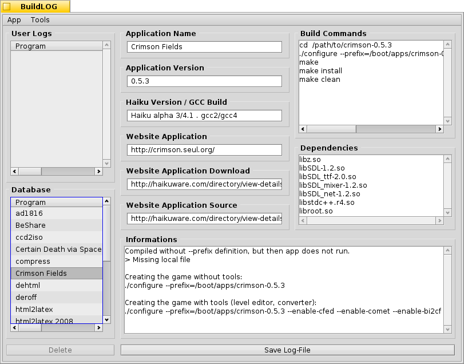Click libroot.so in Dependencies
Image resolution: width=464 pixels, height=364 pixels.
pyautogui.click(x=316, y=211)
